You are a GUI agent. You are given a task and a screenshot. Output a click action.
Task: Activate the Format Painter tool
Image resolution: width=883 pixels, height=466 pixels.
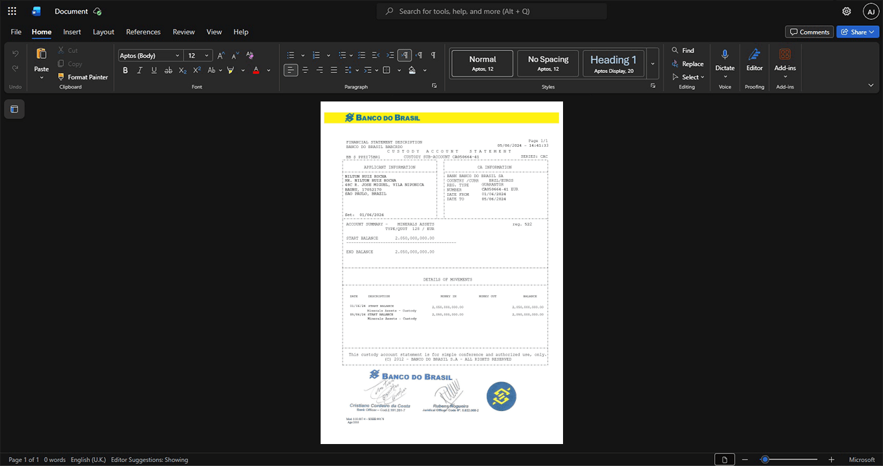pos(83,77)
